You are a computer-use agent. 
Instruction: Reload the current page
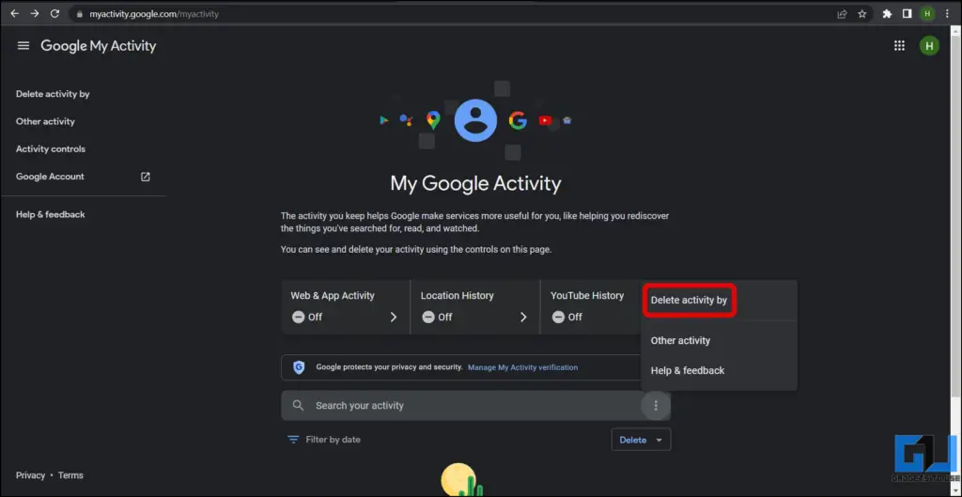[x=54, y=13]
